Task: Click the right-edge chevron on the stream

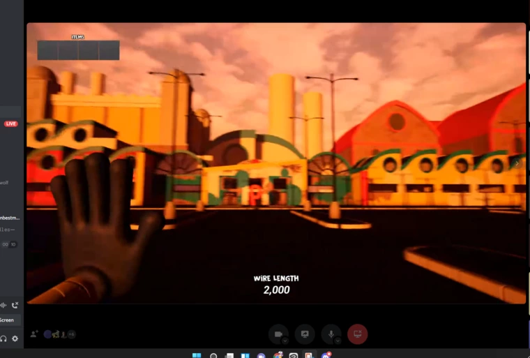Action: (517, 163)
